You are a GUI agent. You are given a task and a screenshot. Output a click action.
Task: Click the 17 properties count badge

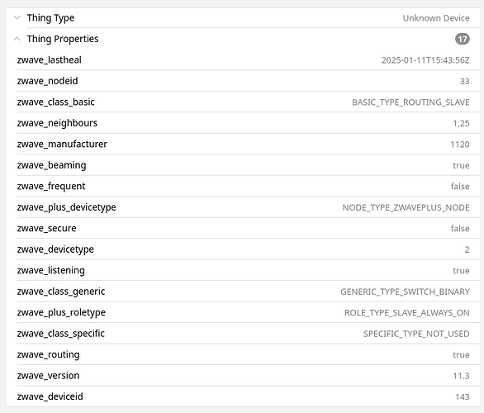[462, 39]
